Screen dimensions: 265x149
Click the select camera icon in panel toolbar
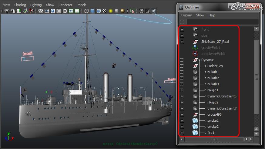click(x=6, y=11)
